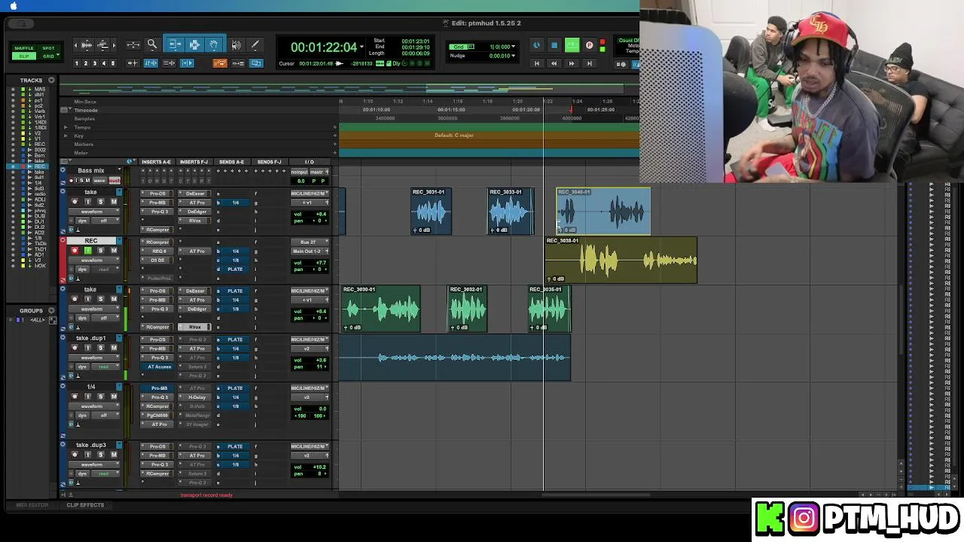Toggle input monitoring on REC track

tap(87, 251)
